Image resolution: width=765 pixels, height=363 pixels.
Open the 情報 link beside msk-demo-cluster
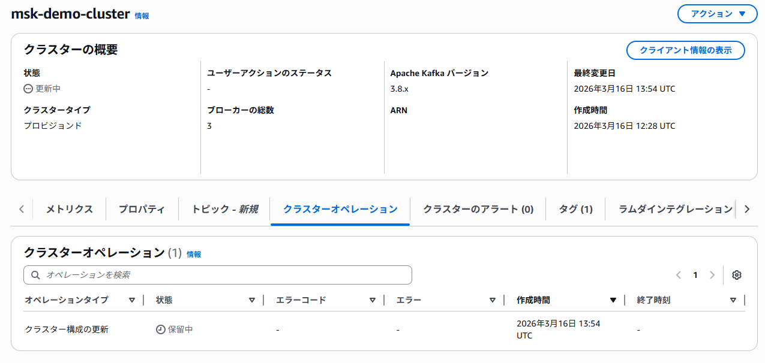point(142,16)
